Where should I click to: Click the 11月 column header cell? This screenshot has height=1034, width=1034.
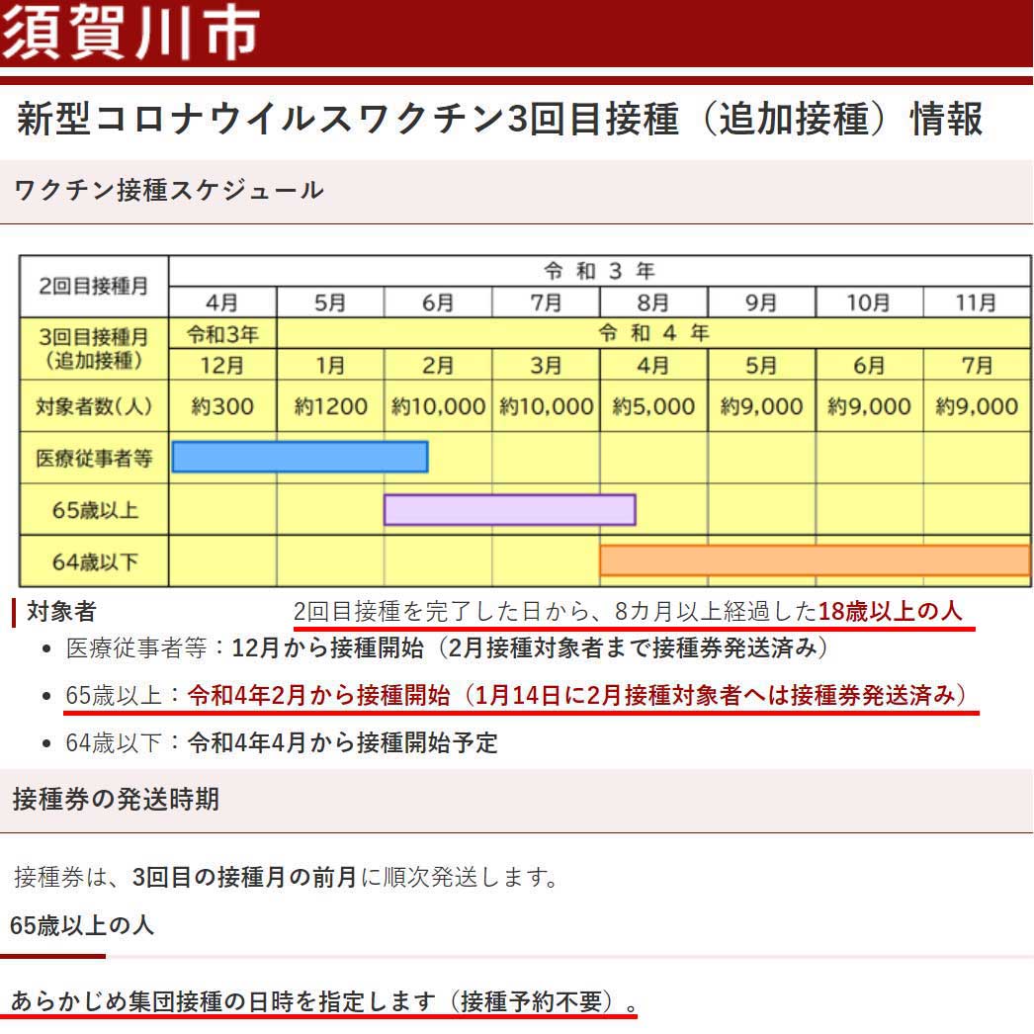click(x=977, y=302)
